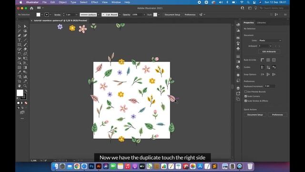305x172 pixels.
Task: Select the Pen tool
Action: click(x=19, y=35)
